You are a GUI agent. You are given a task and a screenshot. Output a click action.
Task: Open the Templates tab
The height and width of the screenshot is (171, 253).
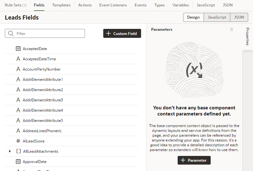(x=61, y=5)
